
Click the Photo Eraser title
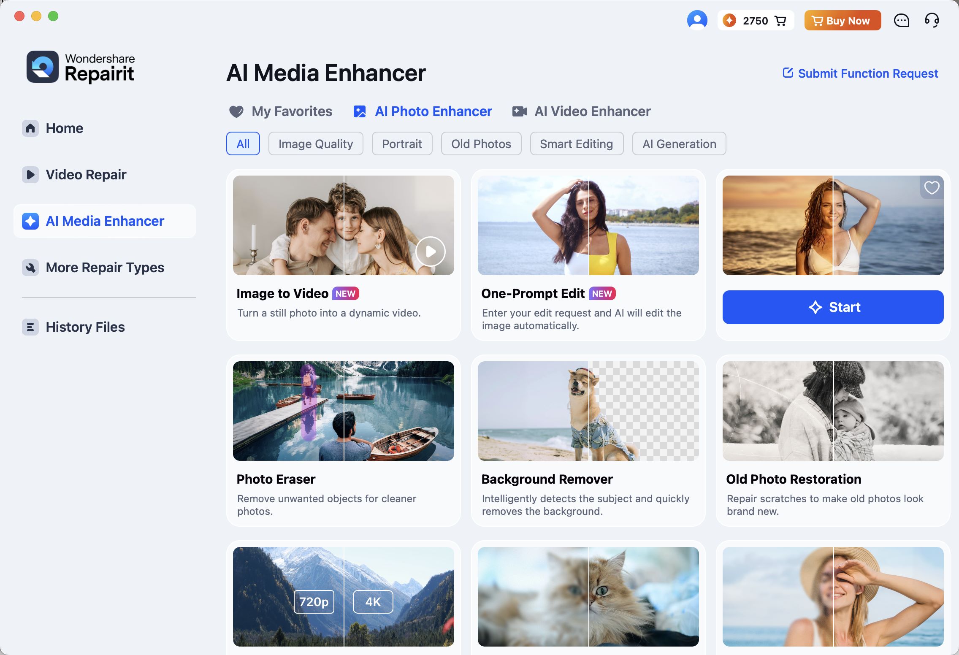276,479
